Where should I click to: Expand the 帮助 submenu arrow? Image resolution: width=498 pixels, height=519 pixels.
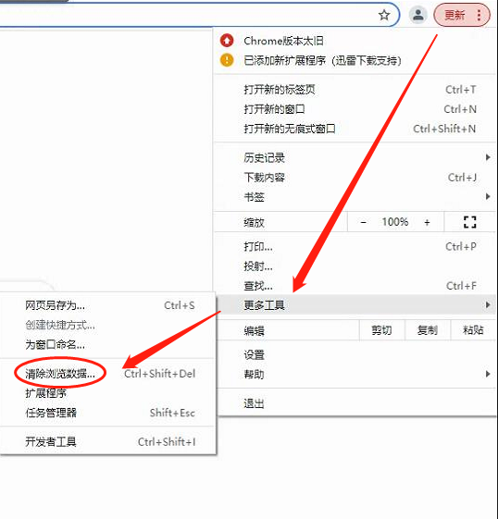488,374
